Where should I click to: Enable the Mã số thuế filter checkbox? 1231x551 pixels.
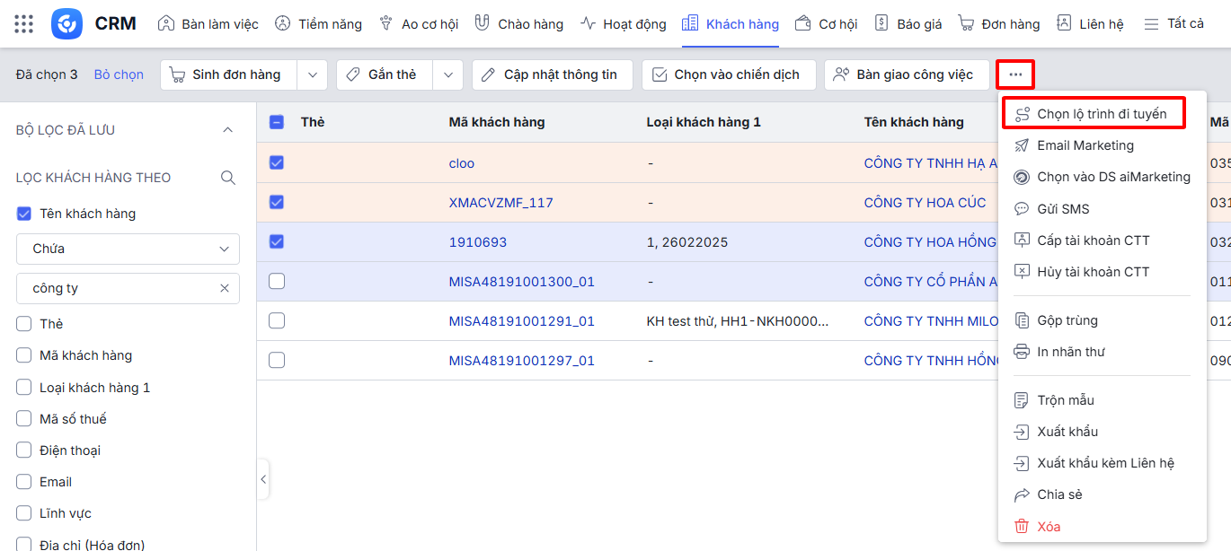coord(24,419)
